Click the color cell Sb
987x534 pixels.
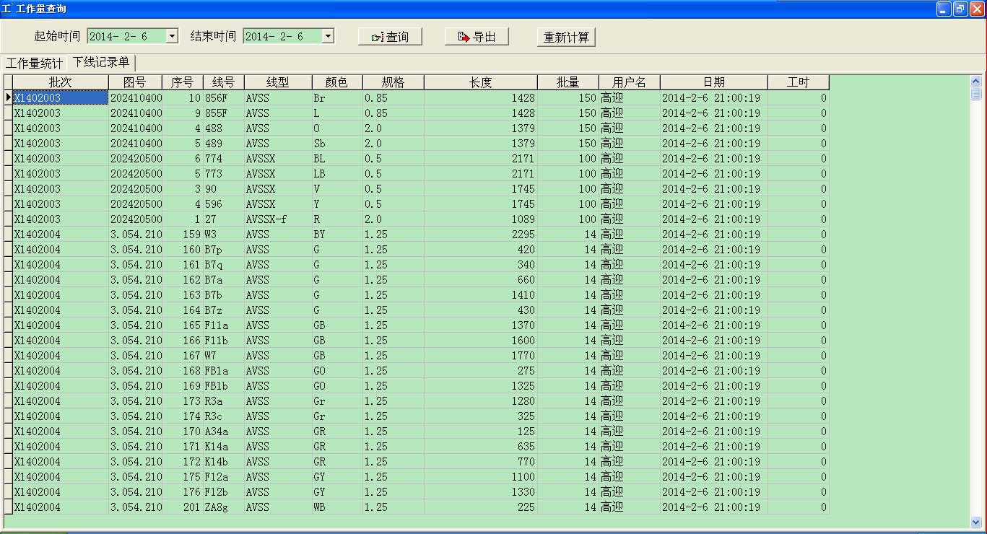[x=337, y=143]
